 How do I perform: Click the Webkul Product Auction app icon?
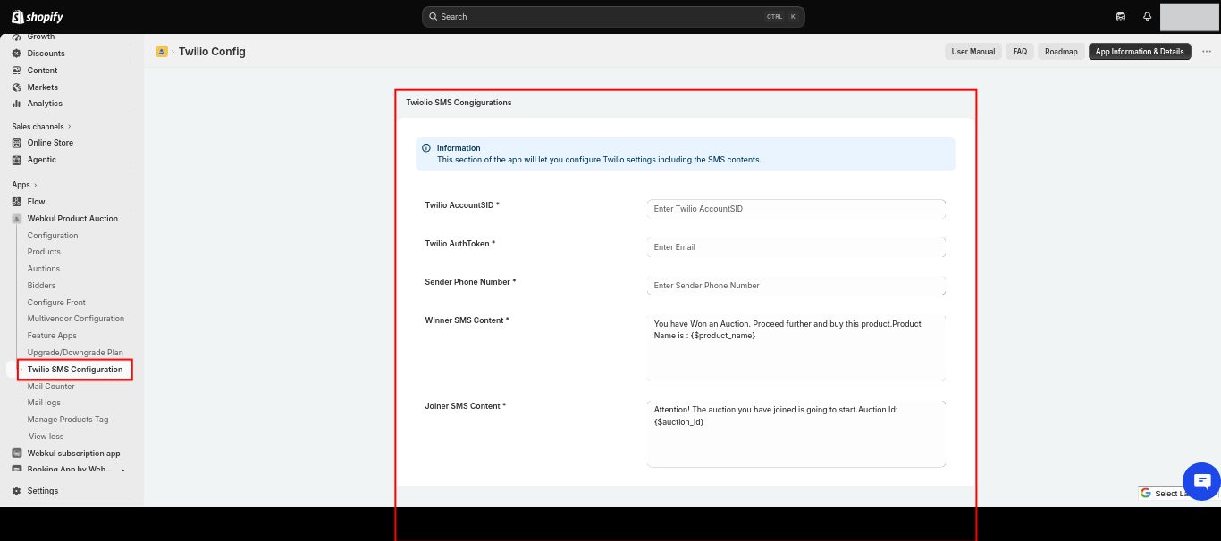[17, 219]
